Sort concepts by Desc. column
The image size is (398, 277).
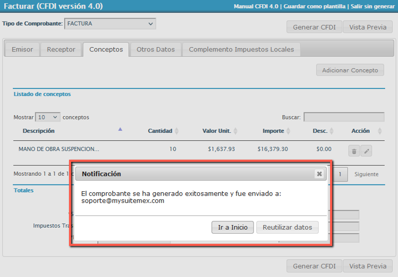tap(332, 131)
